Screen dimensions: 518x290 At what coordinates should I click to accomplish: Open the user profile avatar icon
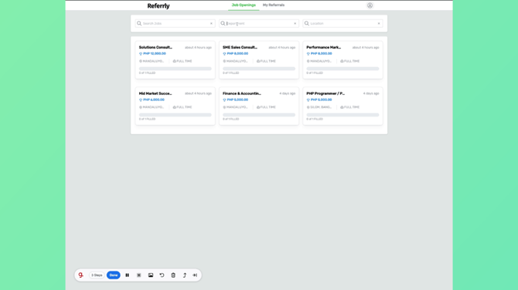pos(370,5)
